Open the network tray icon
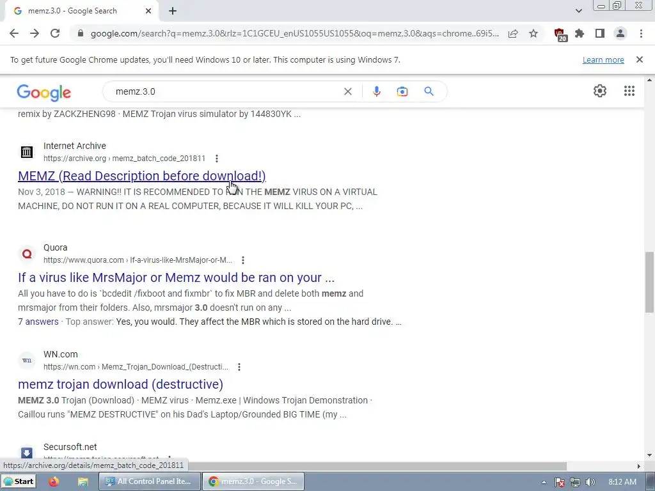The height and width of the screenshot is (491, 655). pyautogui.click(x=575, y=482)
